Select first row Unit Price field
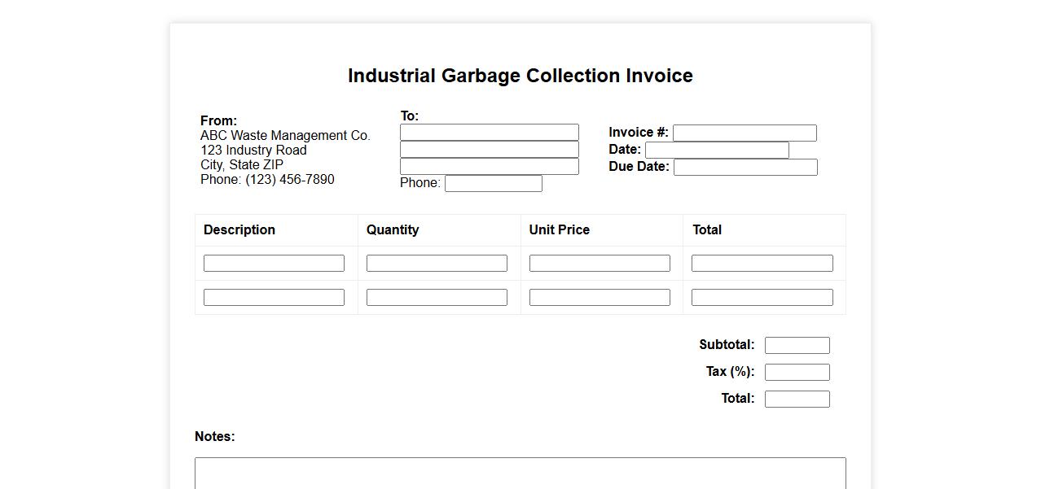Screen dimensions: 1041x489 (600, 264)
